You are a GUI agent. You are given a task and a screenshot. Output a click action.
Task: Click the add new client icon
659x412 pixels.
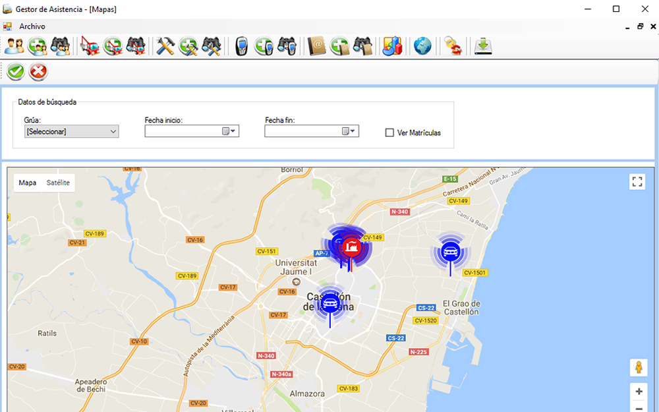(38, 46)
